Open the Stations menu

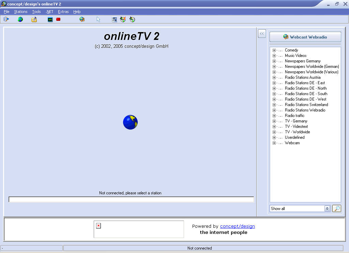20,12
